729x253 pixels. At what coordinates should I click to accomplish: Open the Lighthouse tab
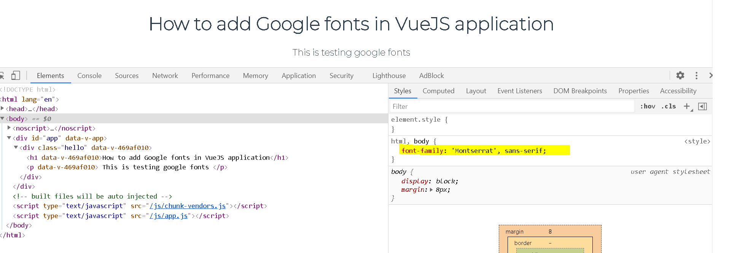(x=389, y=75)
